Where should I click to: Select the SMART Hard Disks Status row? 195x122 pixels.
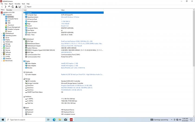tap(63, 92)
